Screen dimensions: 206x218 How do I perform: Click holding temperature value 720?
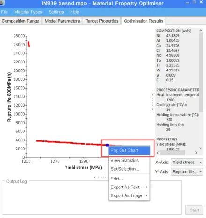pos(169,119)
